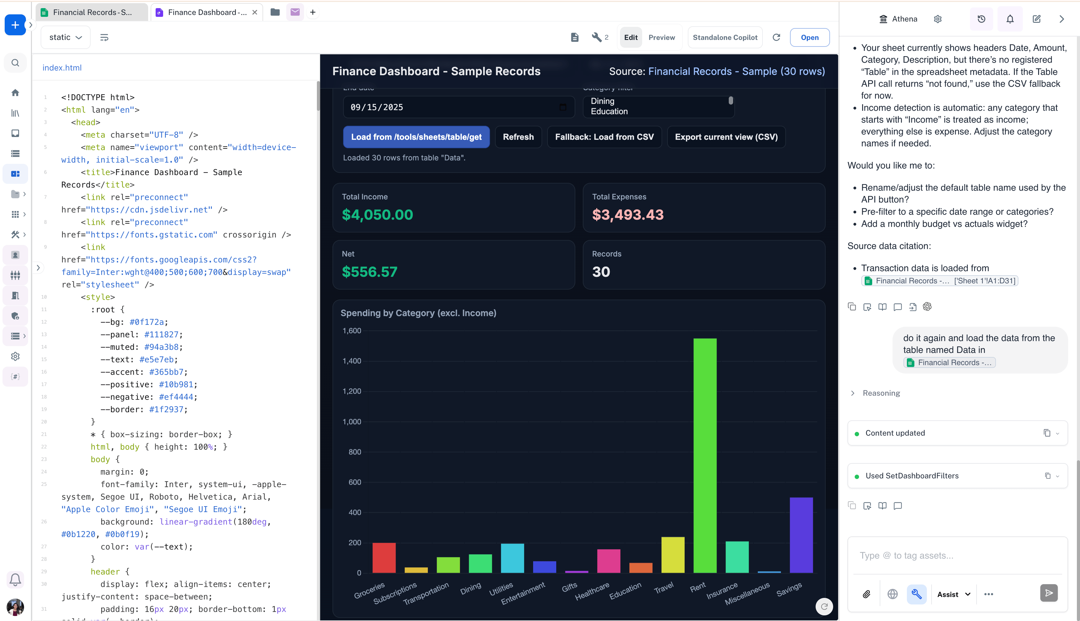Image resolution: width=1080 pixels, height=621 pixels.
Task: Expand the Content updated card chevron
Action: 1057,433
